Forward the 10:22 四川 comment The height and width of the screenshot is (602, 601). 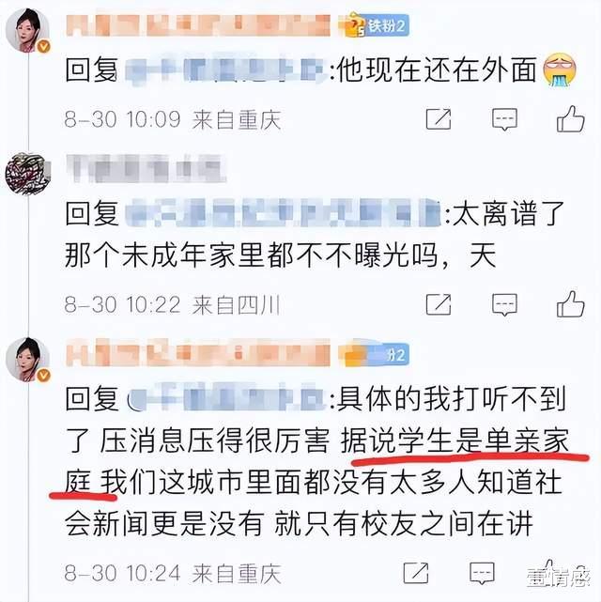(x=439, y=304)
